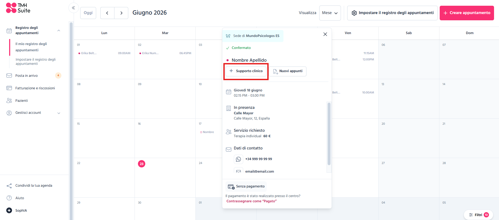499x220 pixels.
Task: Click the Confermato status label
Action: [x=241, y=48]
